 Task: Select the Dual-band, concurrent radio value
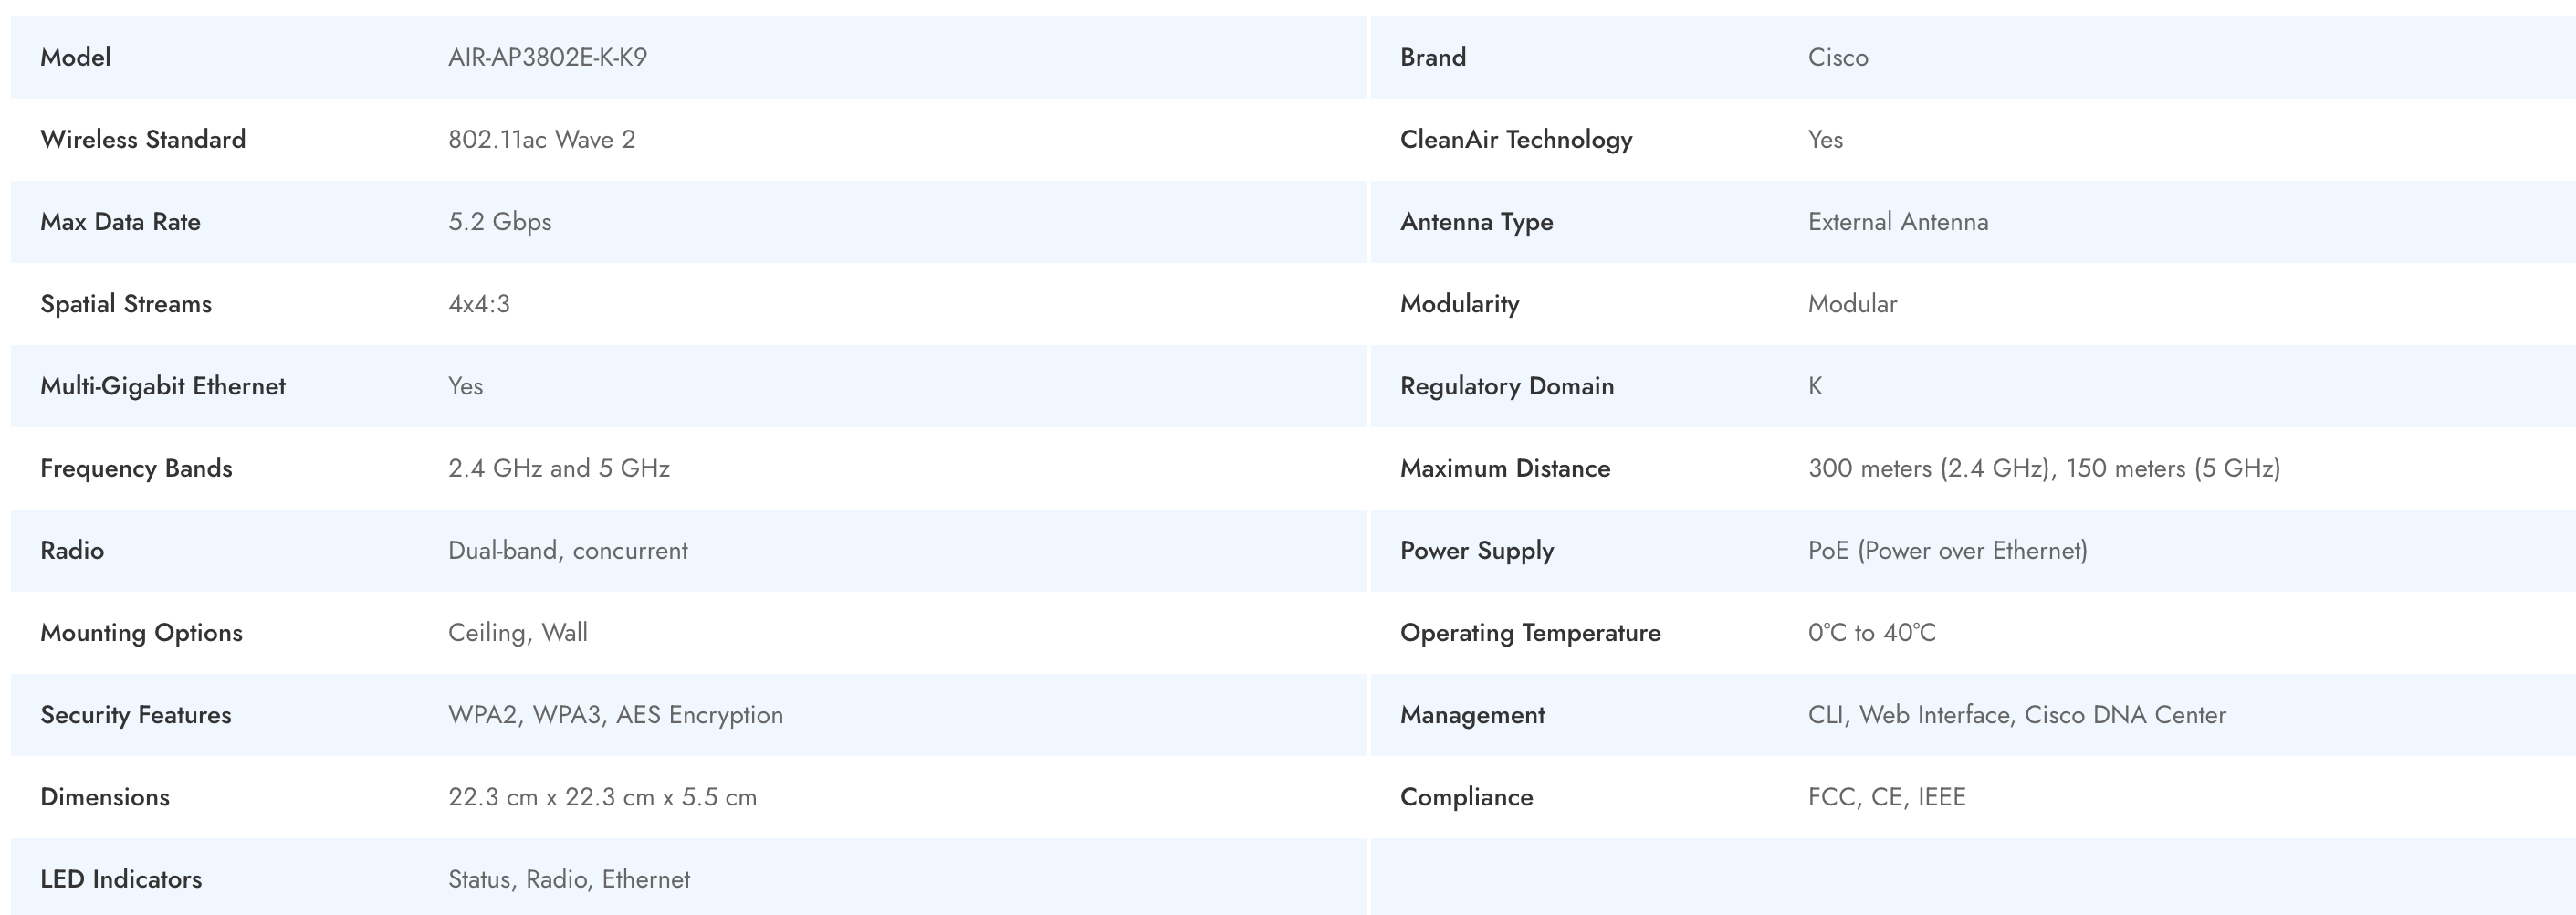click(567, 550)
